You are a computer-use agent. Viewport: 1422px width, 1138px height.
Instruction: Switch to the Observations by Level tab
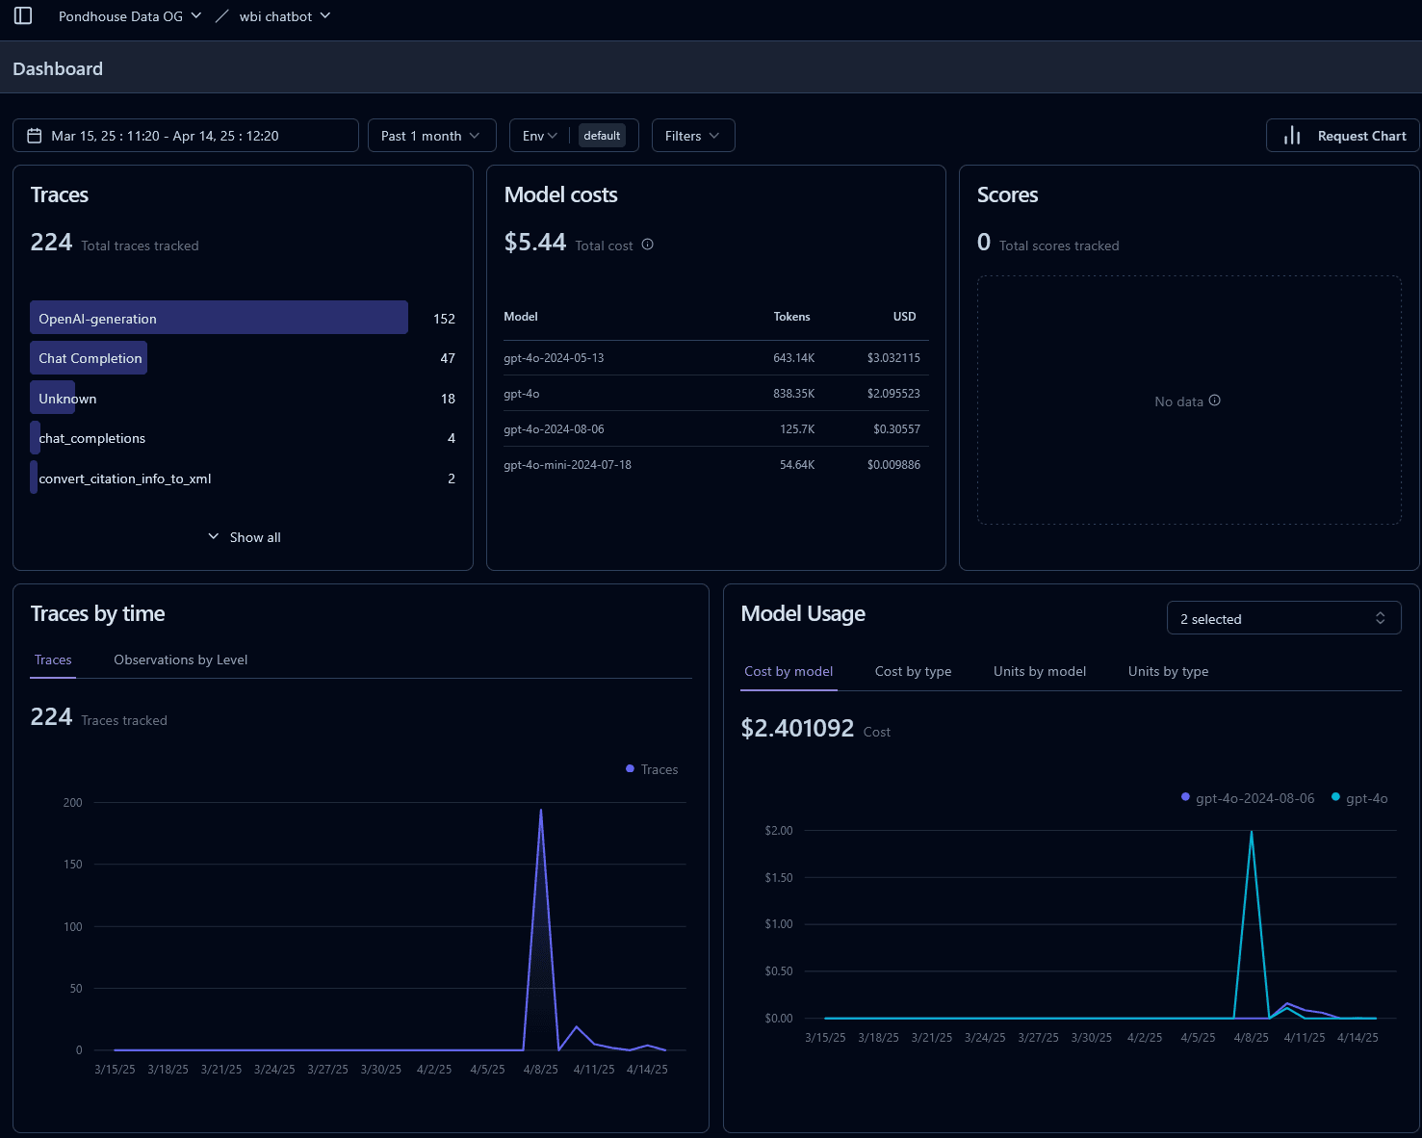tap(180, 660)
